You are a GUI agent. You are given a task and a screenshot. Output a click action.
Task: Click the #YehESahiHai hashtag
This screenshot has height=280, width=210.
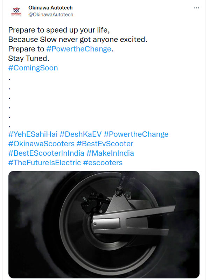tap(33, 134)
